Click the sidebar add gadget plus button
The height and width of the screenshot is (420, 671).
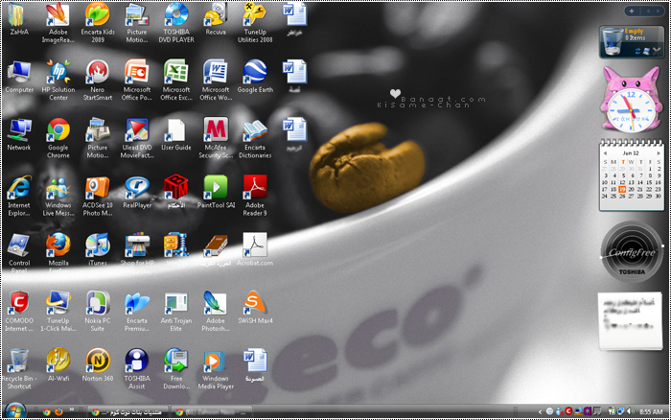631,12
